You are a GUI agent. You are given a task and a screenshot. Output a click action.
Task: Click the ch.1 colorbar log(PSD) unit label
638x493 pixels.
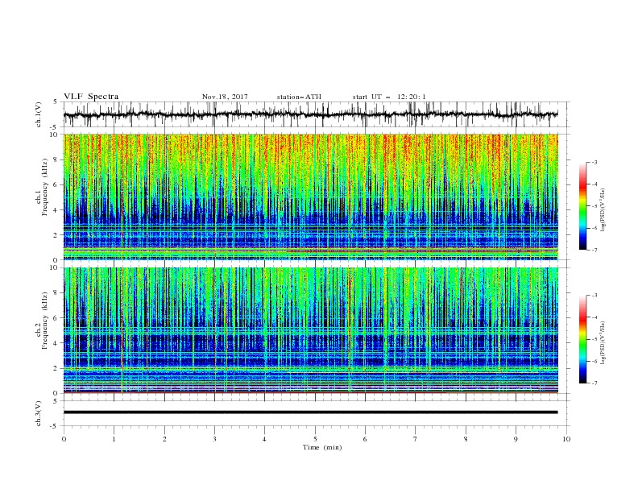[x=603, y=210]
